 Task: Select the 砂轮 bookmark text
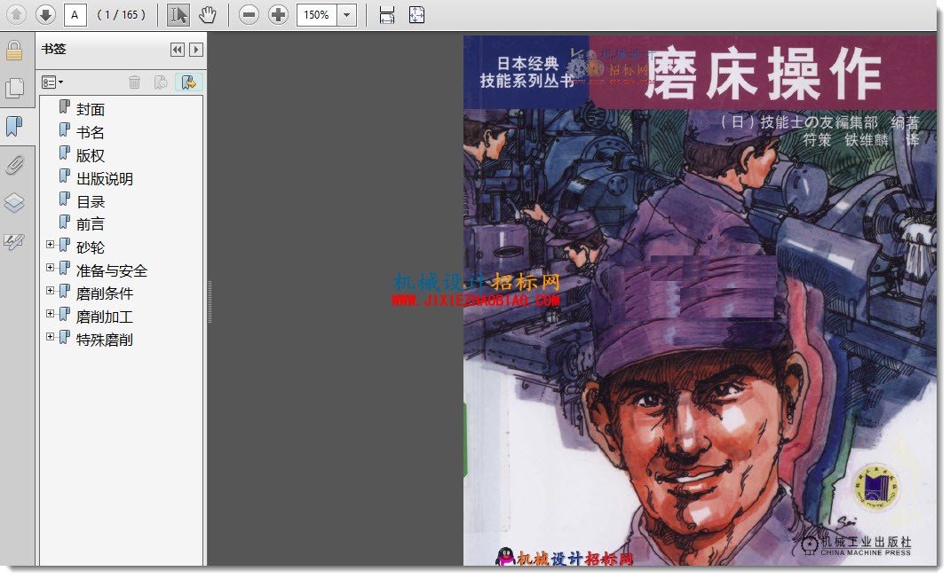(x=91, y=247)
